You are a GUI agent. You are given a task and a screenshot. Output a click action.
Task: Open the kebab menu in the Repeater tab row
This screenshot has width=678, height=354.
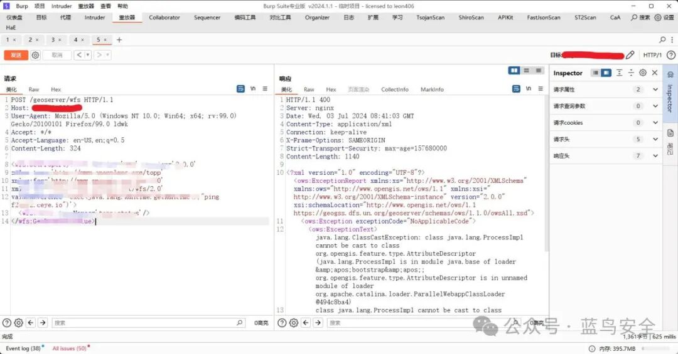[x=672, y=39]
